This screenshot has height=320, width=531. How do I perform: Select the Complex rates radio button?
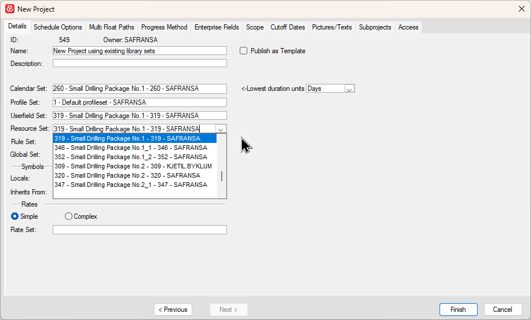click(69, 216)
